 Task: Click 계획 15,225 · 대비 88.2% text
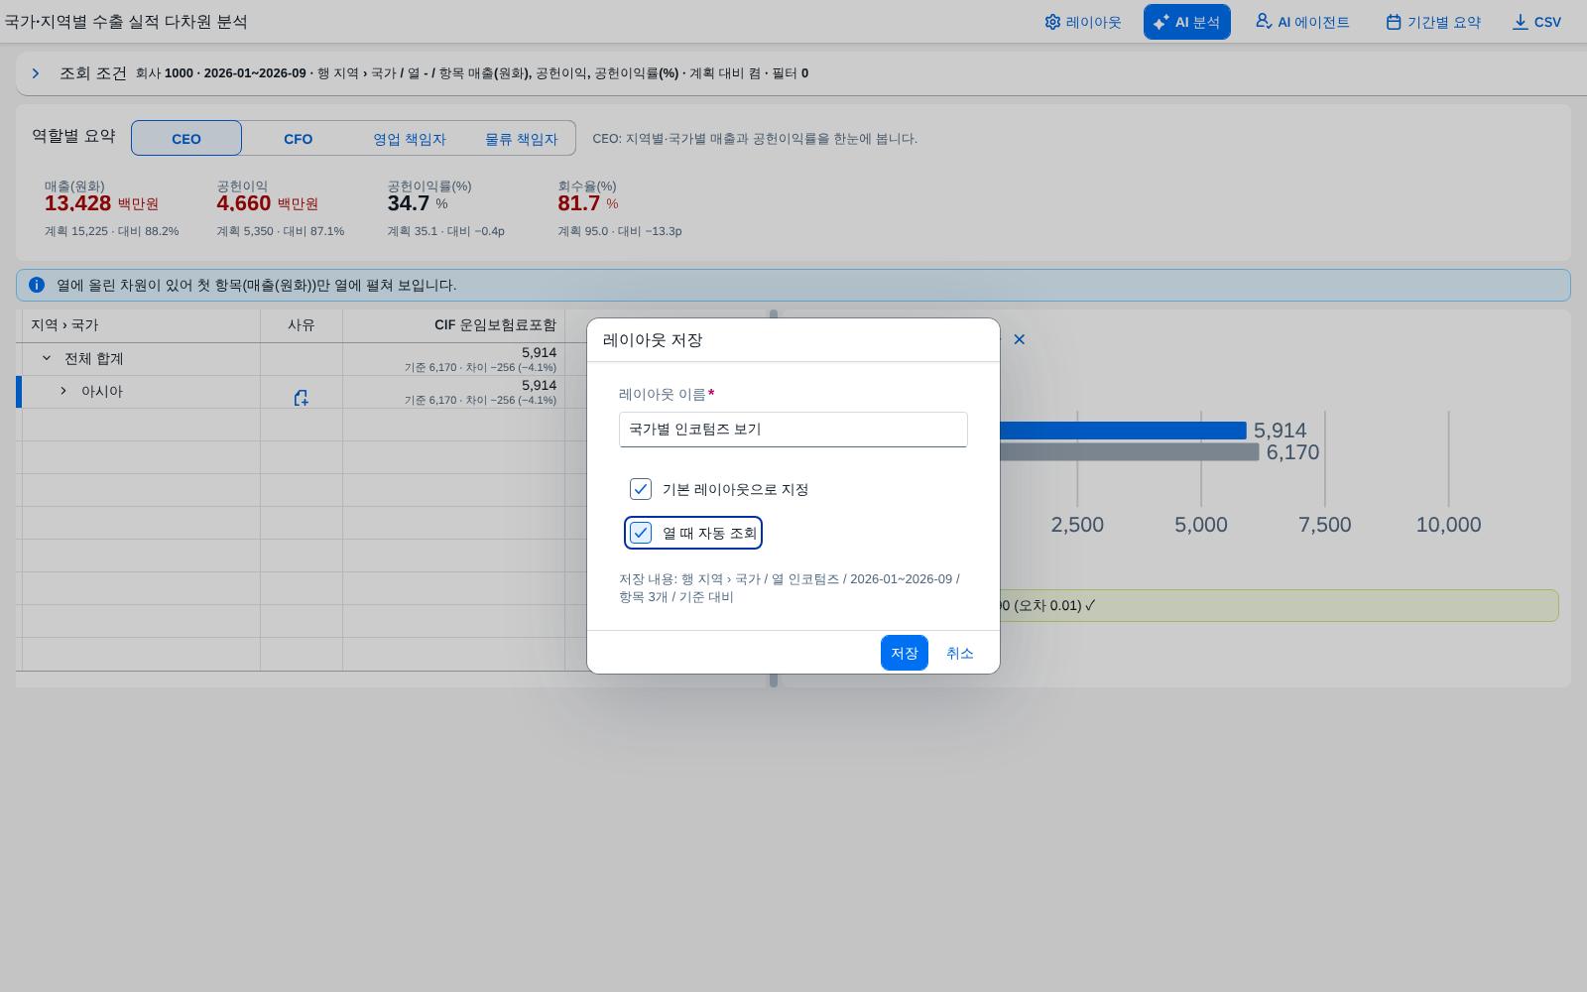111,231
